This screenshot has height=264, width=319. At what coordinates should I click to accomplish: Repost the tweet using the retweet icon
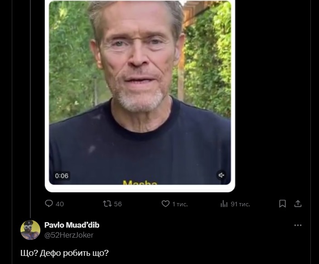click(x=107, y=204)
